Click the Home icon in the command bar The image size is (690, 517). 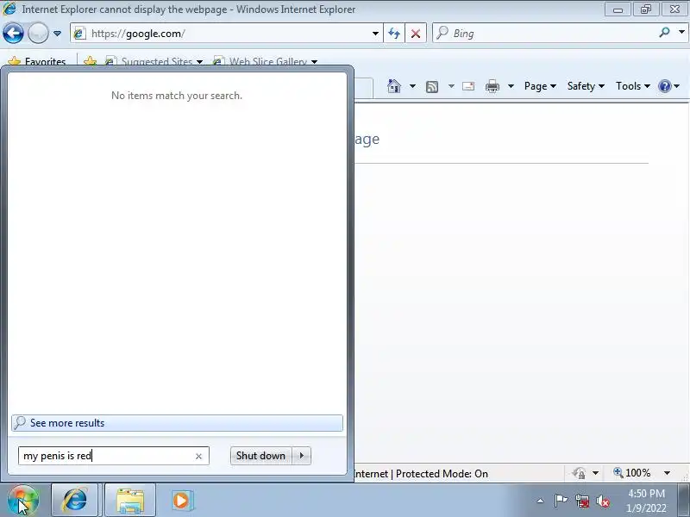pos(394,86)
